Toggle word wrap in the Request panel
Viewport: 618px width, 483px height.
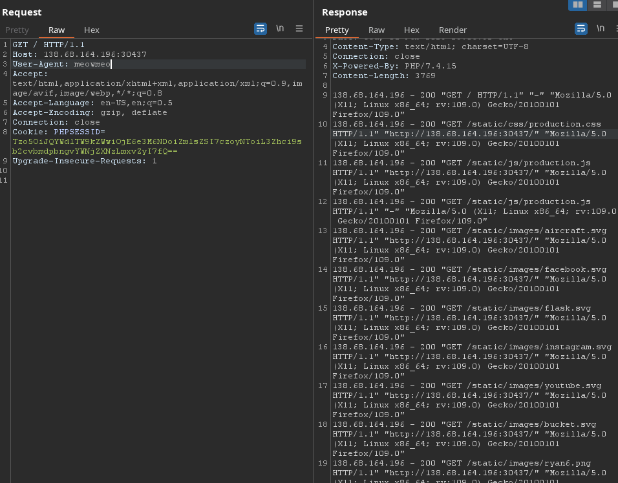tap(260, 29)
